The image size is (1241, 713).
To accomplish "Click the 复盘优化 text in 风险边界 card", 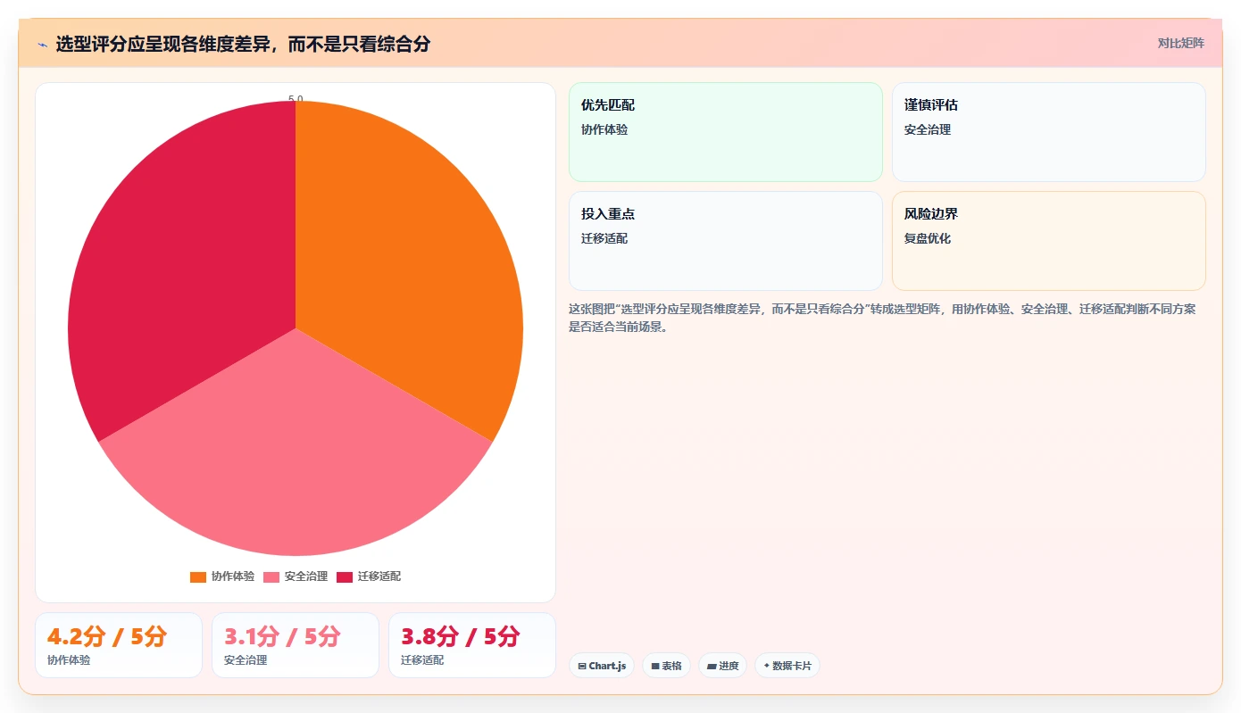I will 928,238.
